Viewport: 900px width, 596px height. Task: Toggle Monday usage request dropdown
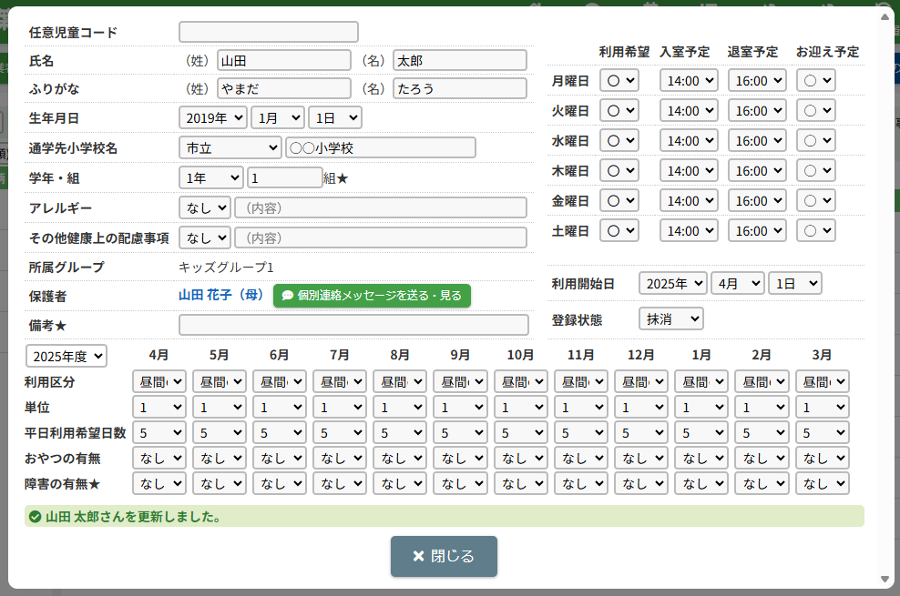619,80
